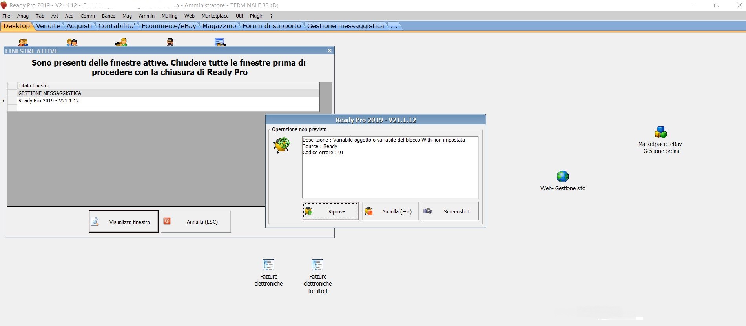Image resolution: width=746 pixels, height=326 pixels.
Task: Minimize the Ready Pro window
Action: pos(693,5)
